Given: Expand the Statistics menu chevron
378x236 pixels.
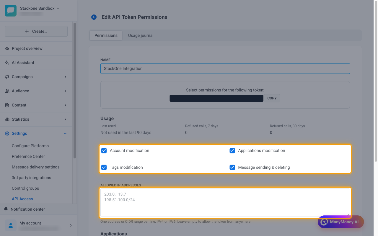Looking at the screenshot, I should [x=65, y=119].
